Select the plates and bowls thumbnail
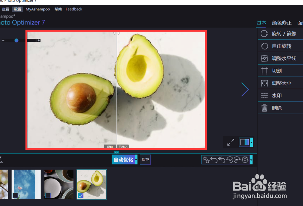 point(59,184)
